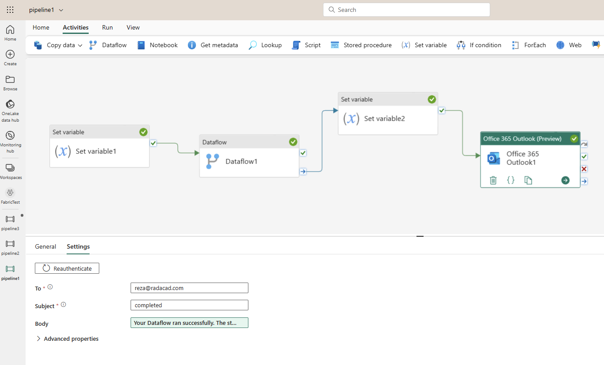Click the Reauthenticate button

click(67, 268)
